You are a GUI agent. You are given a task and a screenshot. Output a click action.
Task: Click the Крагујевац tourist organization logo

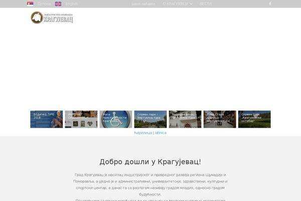[x=52, y=18]
